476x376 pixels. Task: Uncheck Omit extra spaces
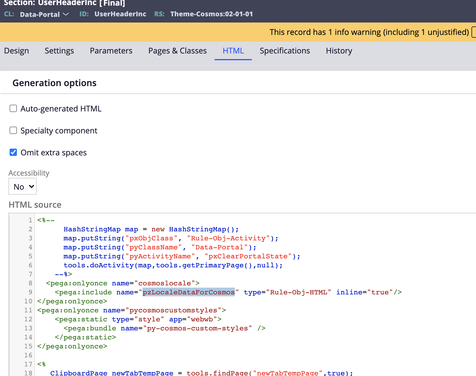point(13,152)
